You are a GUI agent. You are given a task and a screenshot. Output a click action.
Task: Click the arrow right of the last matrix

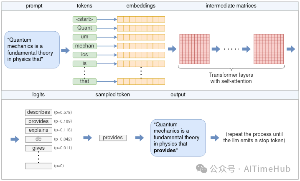pyautogui.click(x=291, y=49)
